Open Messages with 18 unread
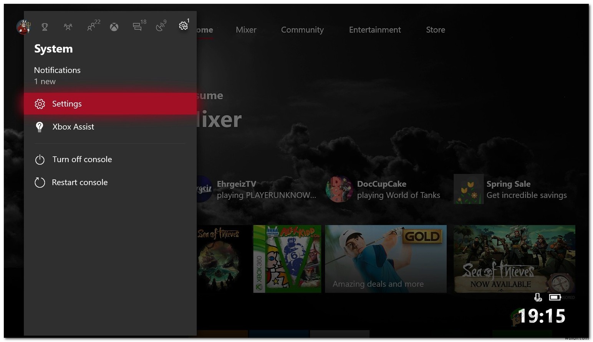Viewport: 593px width, 342px height. (137, 27)
